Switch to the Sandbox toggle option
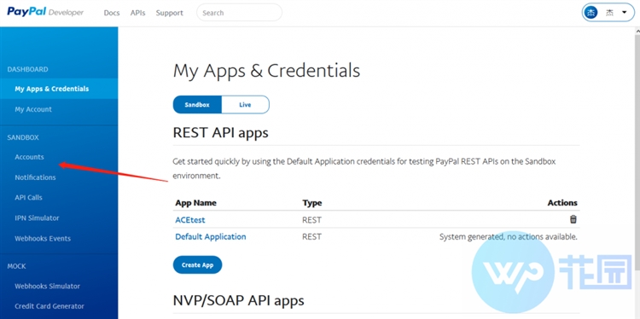The height and width of the screenshot is (319, 640). click(x=197, y=105)
